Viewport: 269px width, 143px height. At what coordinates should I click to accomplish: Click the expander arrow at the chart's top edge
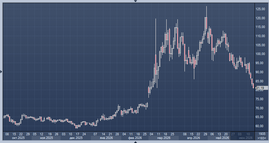coord(135,1)
